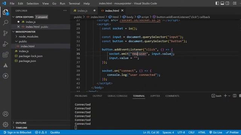Screen dimensions: 241x135
Task: Open package.json file
Action: [x=27, y=61]
